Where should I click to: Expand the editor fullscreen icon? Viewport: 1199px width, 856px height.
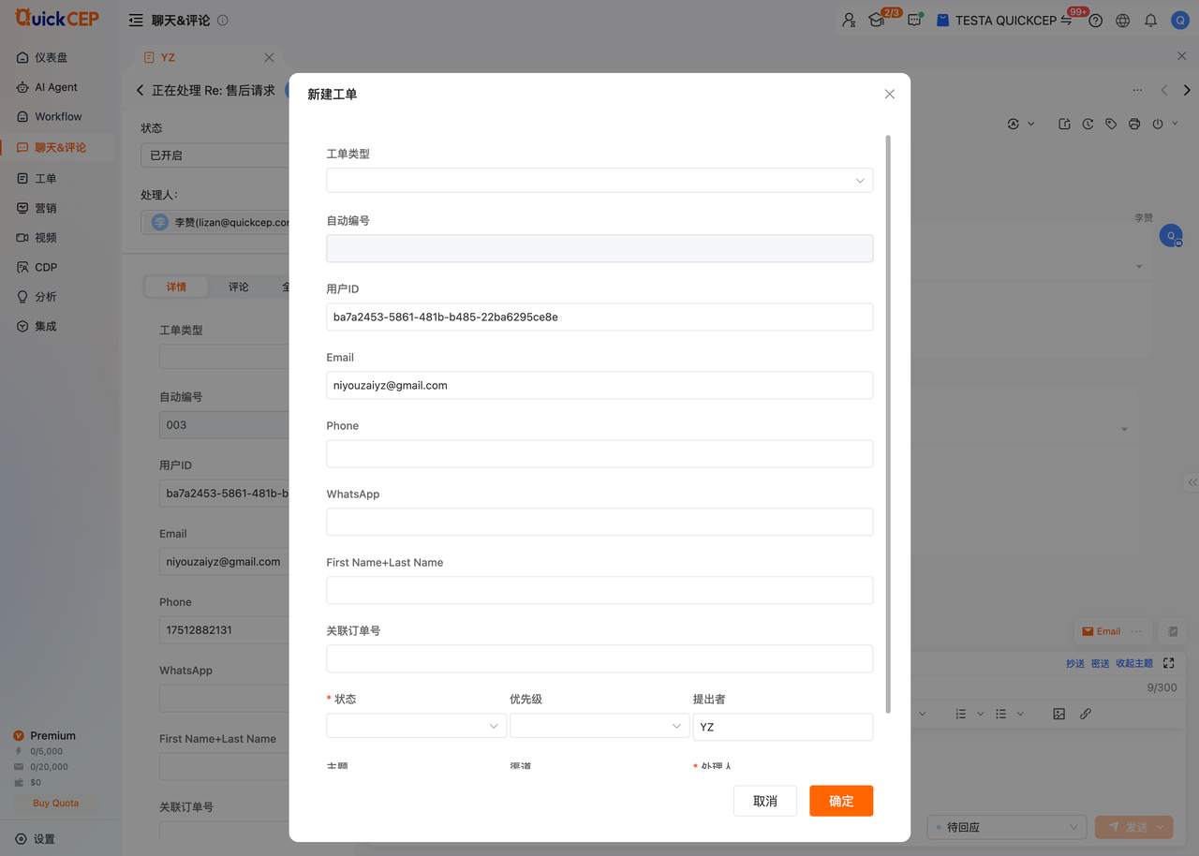tap(1168, 663)
